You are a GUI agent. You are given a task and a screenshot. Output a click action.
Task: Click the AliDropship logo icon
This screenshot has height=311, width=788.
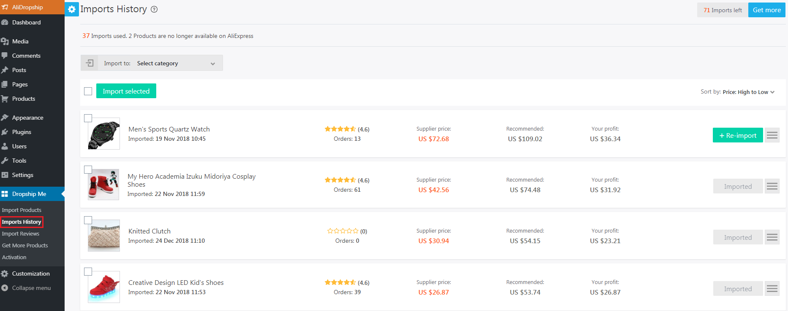pos(5,7)
